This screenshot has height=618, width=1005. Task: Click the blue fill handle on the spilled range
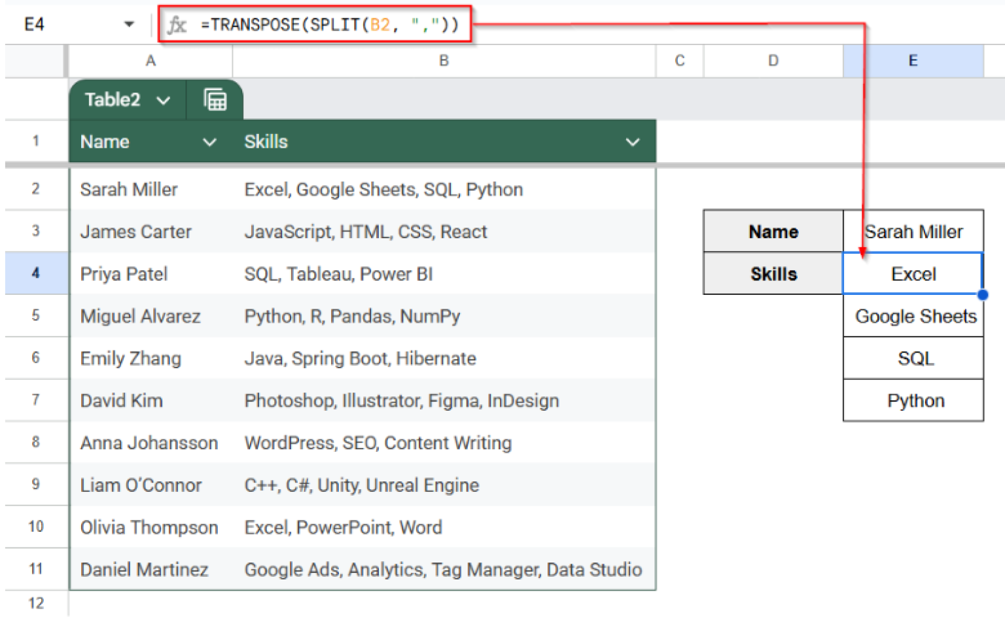tap(983, 295)
